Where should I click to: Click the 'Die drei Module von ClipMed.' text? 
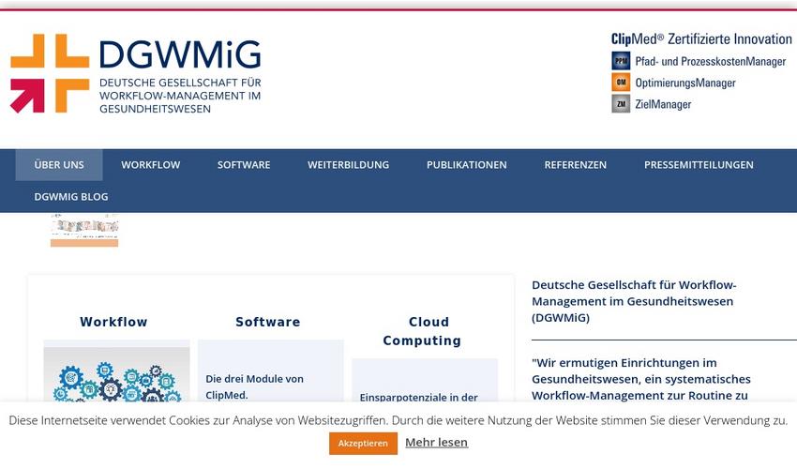[254, 386]
